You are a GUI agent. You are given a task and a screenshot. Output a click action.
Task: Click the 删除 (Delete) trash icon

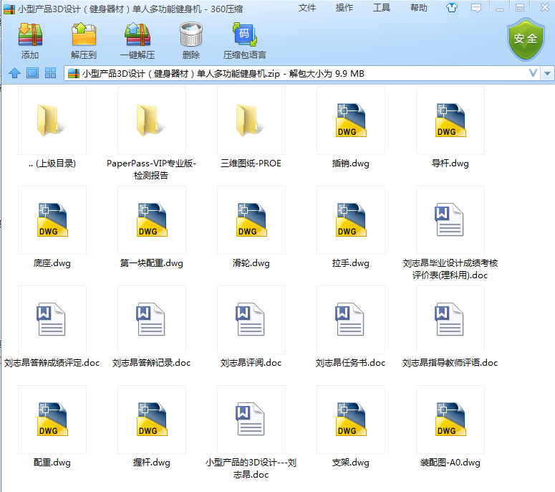[191, 34]
